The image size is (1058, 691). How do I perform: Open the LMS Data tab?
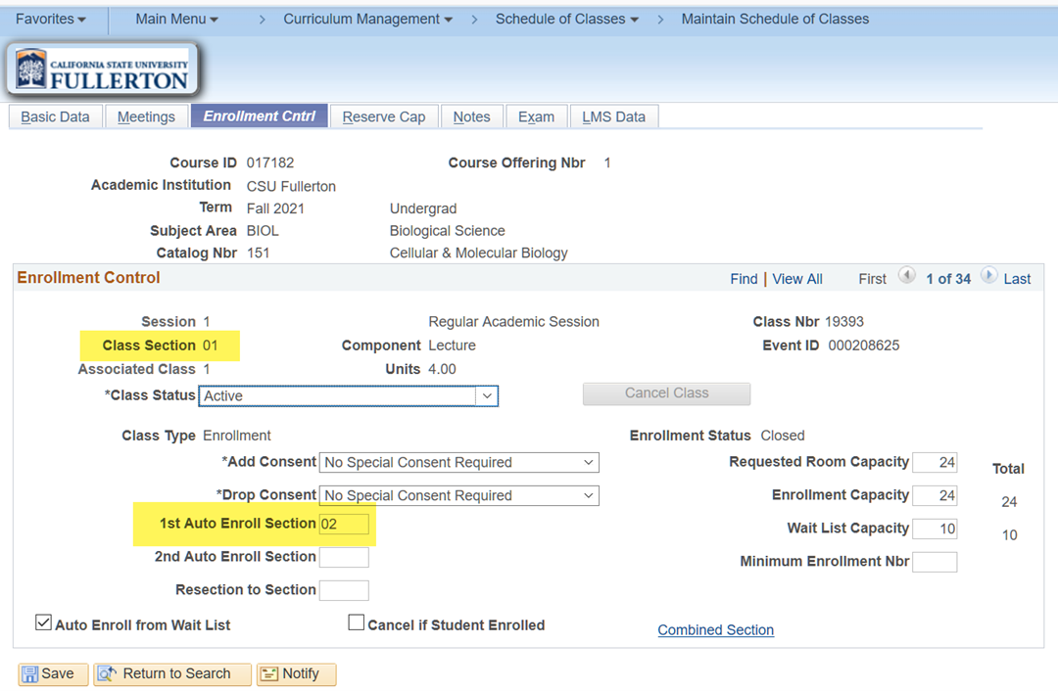point(614,116)
